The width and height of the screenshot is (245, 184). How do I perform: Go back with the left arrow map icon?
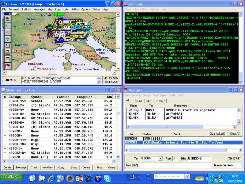7,25
